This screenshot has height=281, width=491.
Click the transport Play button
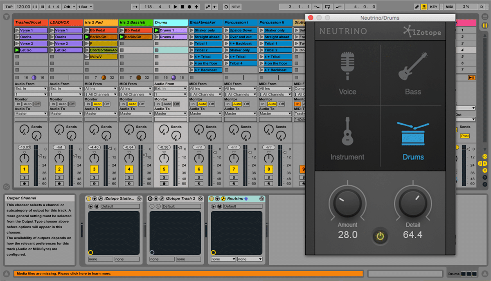pos(175,7)
